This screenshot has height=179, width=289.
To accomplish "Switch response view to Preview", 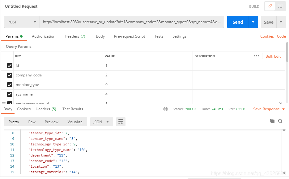I will 51,122.
